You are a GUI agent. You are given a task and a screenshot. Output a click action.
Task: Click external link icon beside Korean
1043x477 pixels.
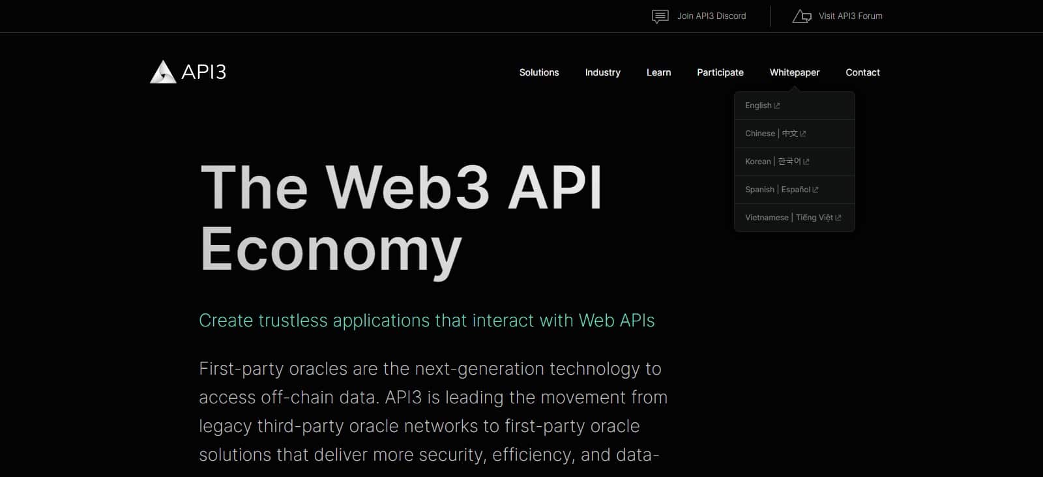tap(806, 162)
